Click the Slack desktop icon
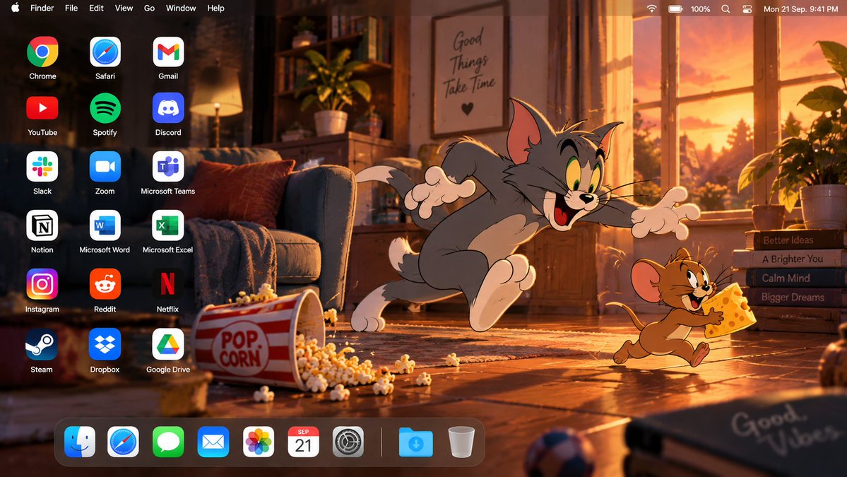Viewport: 847px width, 477px height. pos(42,167)
